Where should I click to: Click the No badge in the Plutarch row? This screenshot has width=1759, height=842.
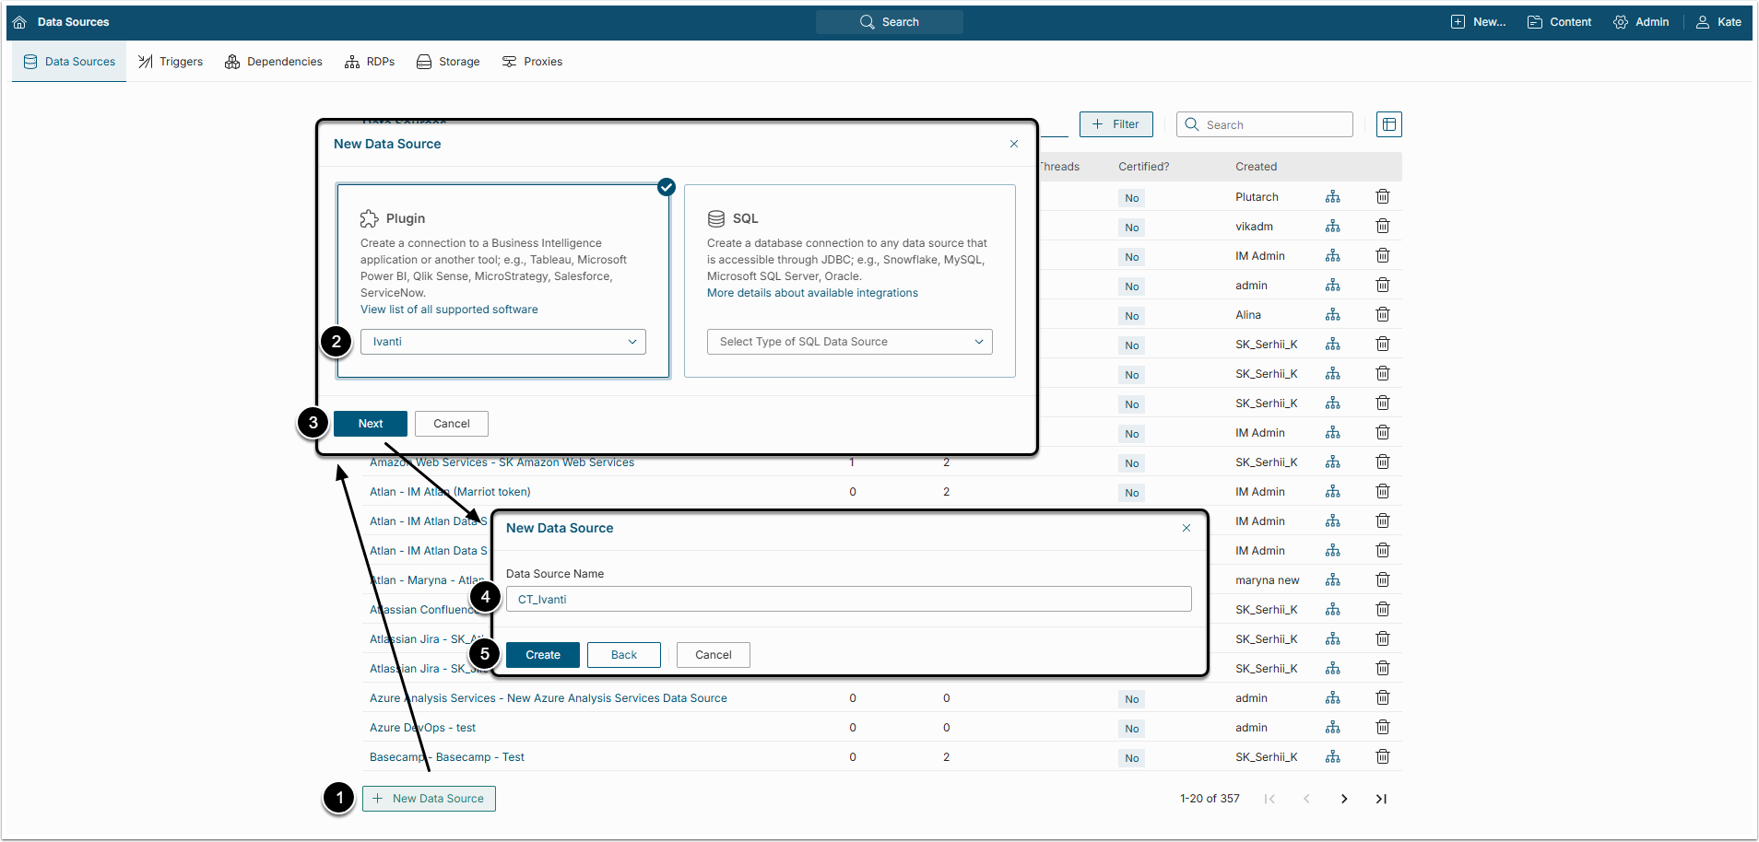click(1132, 198)
